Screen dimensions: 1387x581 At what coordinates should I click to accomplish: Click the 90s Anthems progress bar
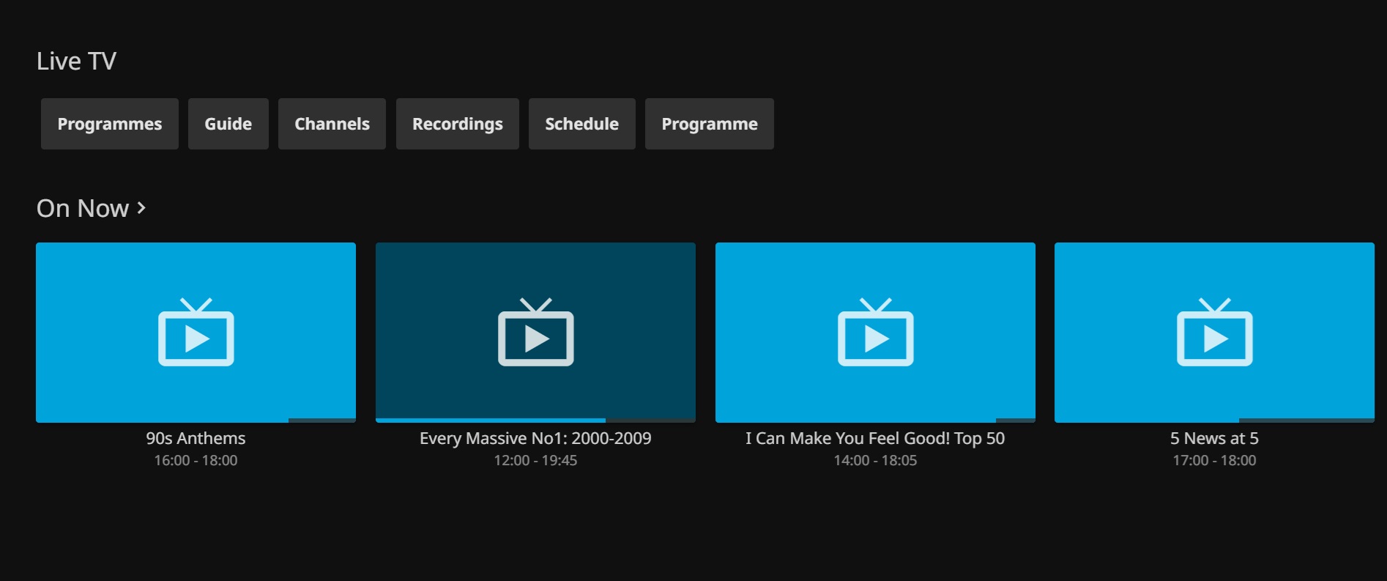(x=196, y=420)
